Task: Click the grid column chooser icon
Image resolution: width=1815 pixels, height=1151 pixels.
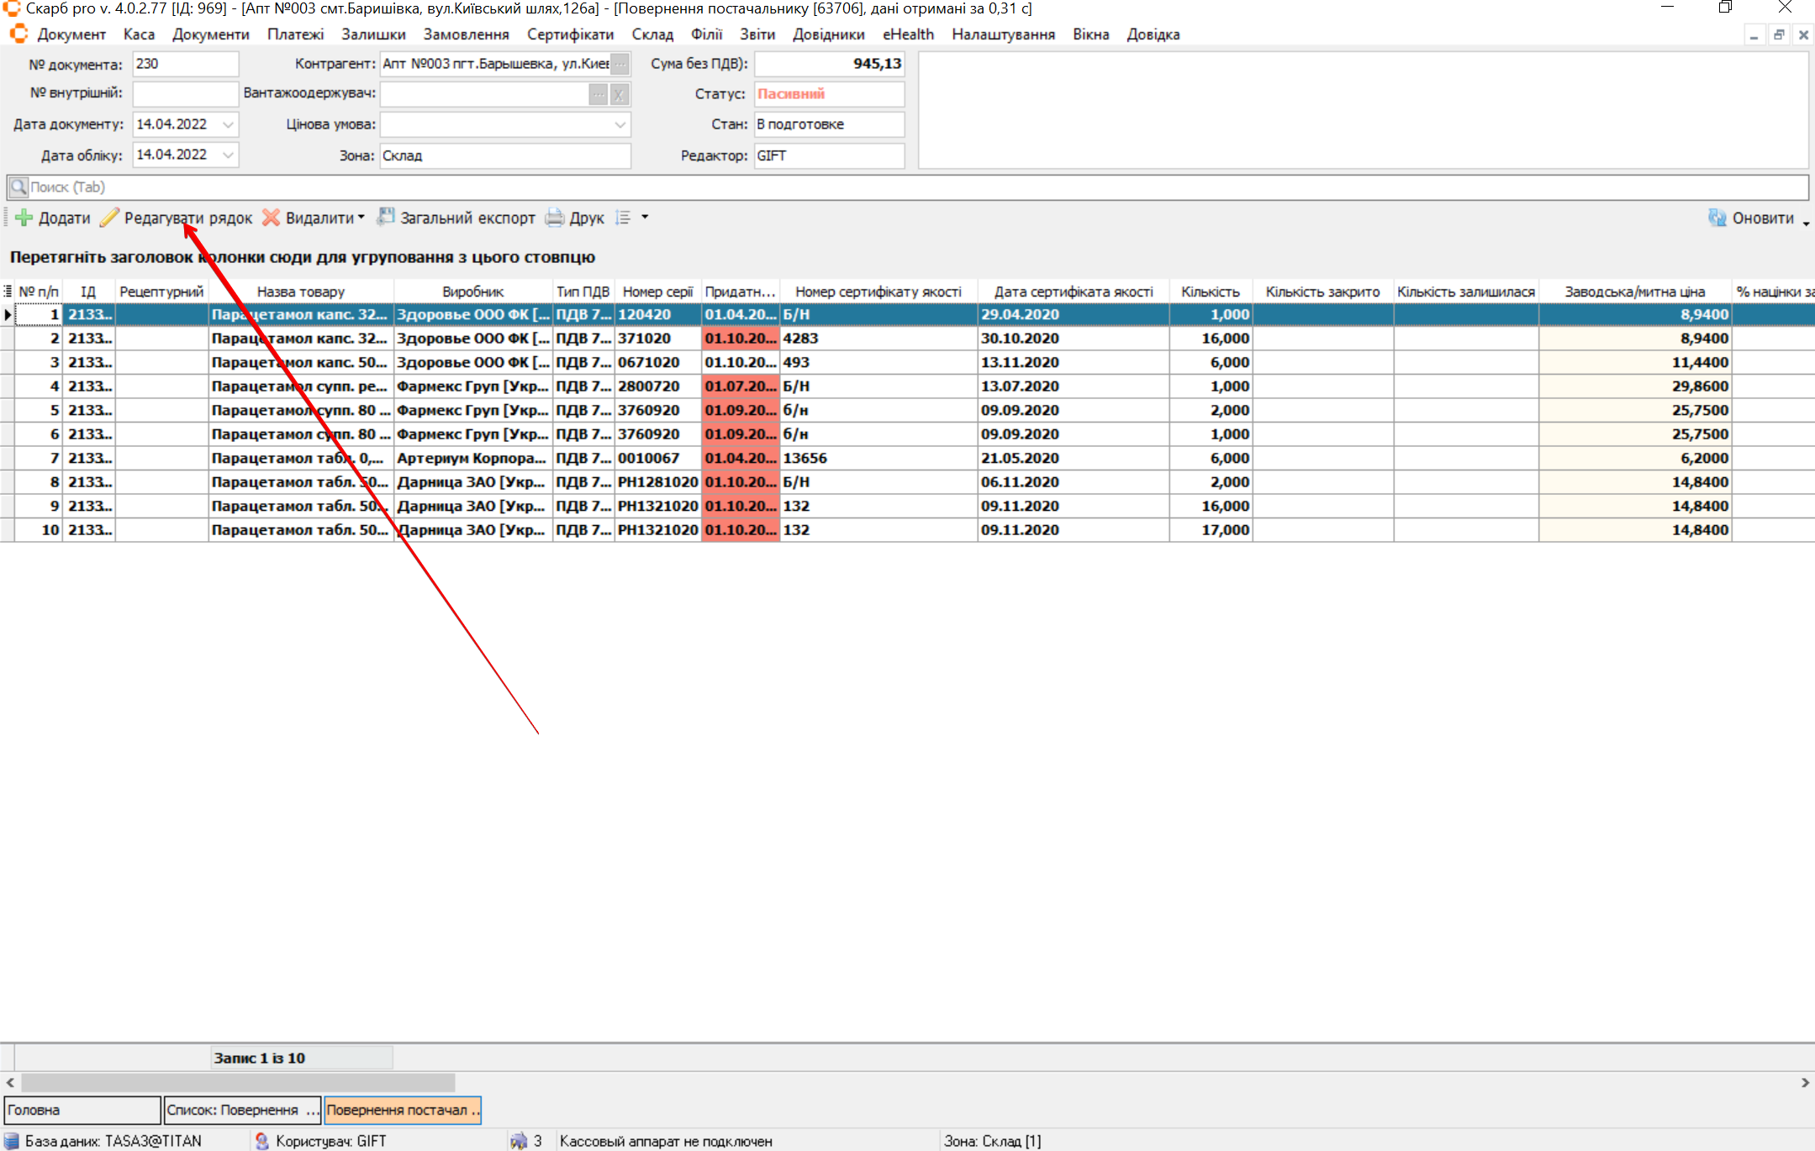Action: coord(8,292)
